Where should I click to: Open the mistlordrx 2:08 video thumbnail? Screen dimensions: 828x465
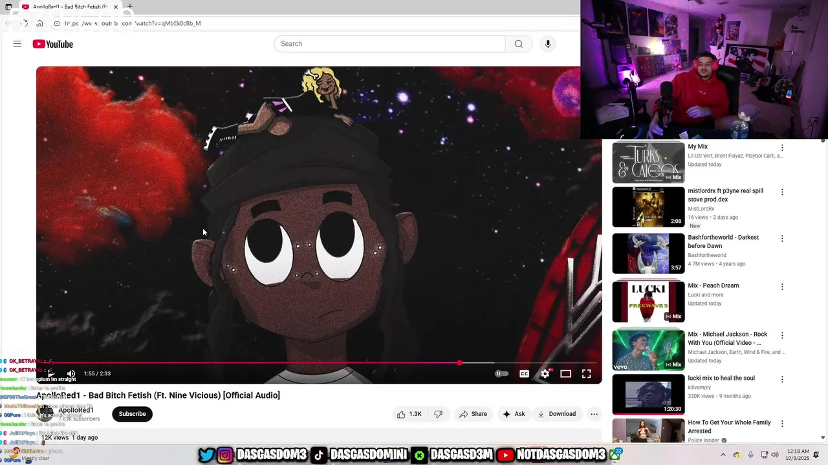(x=648, y=207)
